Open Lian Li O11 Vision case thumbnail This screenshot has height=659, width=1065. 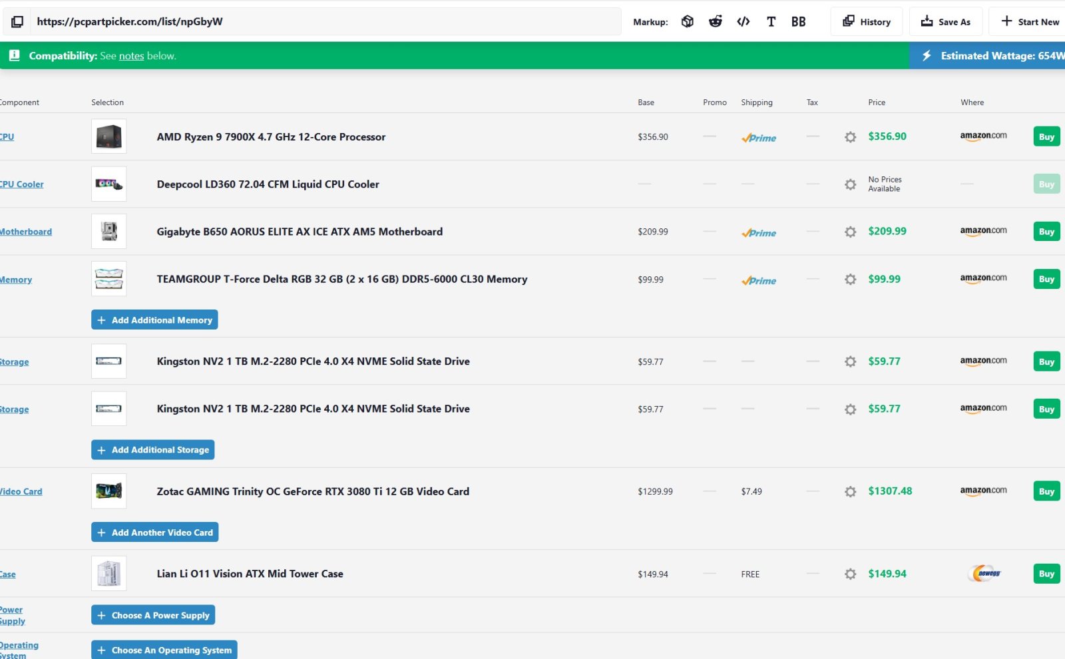tap(108, 574)
